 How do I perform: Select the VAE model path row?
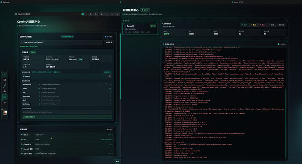[x=67, y=92]
